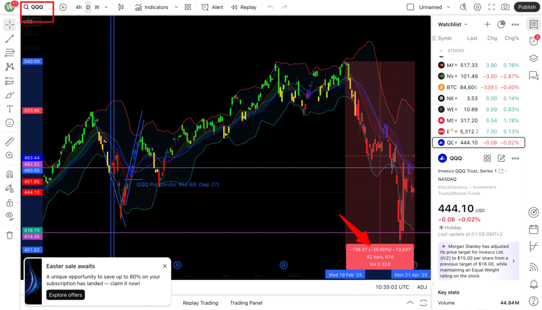This screenshot has height=310, width=542.
Task: Create an Alert
Action: coord(212,7)
